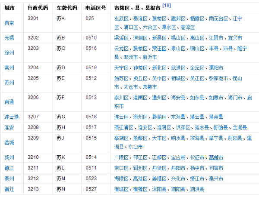Select the 行政代码 column header
Image resolution: width=259 pixels, height=197 pixels.
(x=38, y=8)
